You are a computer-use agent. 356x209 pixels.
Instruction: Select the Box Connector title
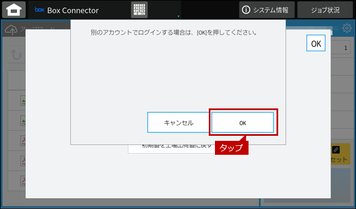(x=73, y=11)
